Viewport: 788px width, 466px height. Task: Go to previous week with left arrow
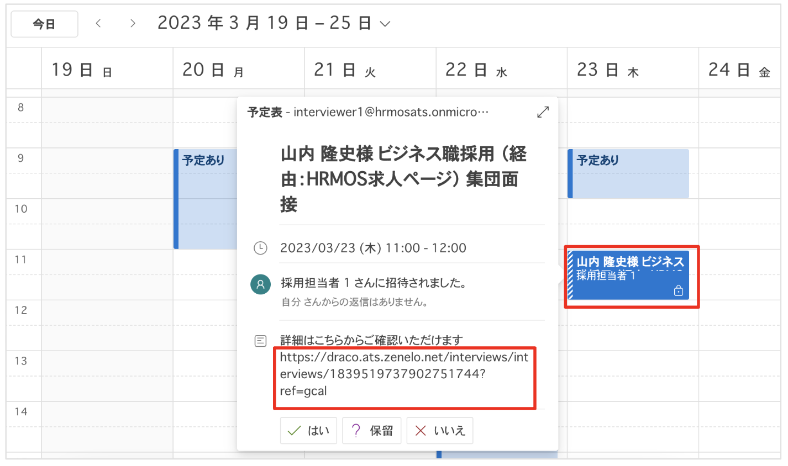coord(98,23)
